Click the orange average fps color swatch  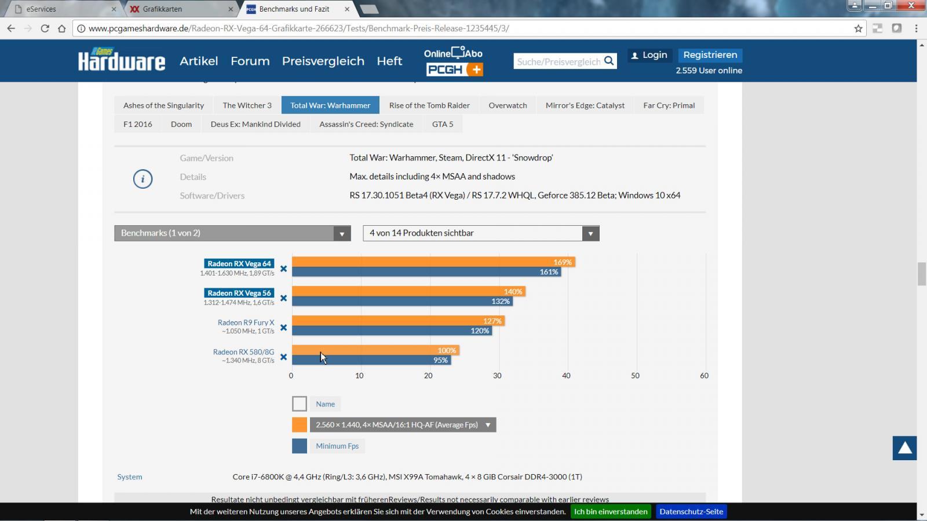(300, 425)
